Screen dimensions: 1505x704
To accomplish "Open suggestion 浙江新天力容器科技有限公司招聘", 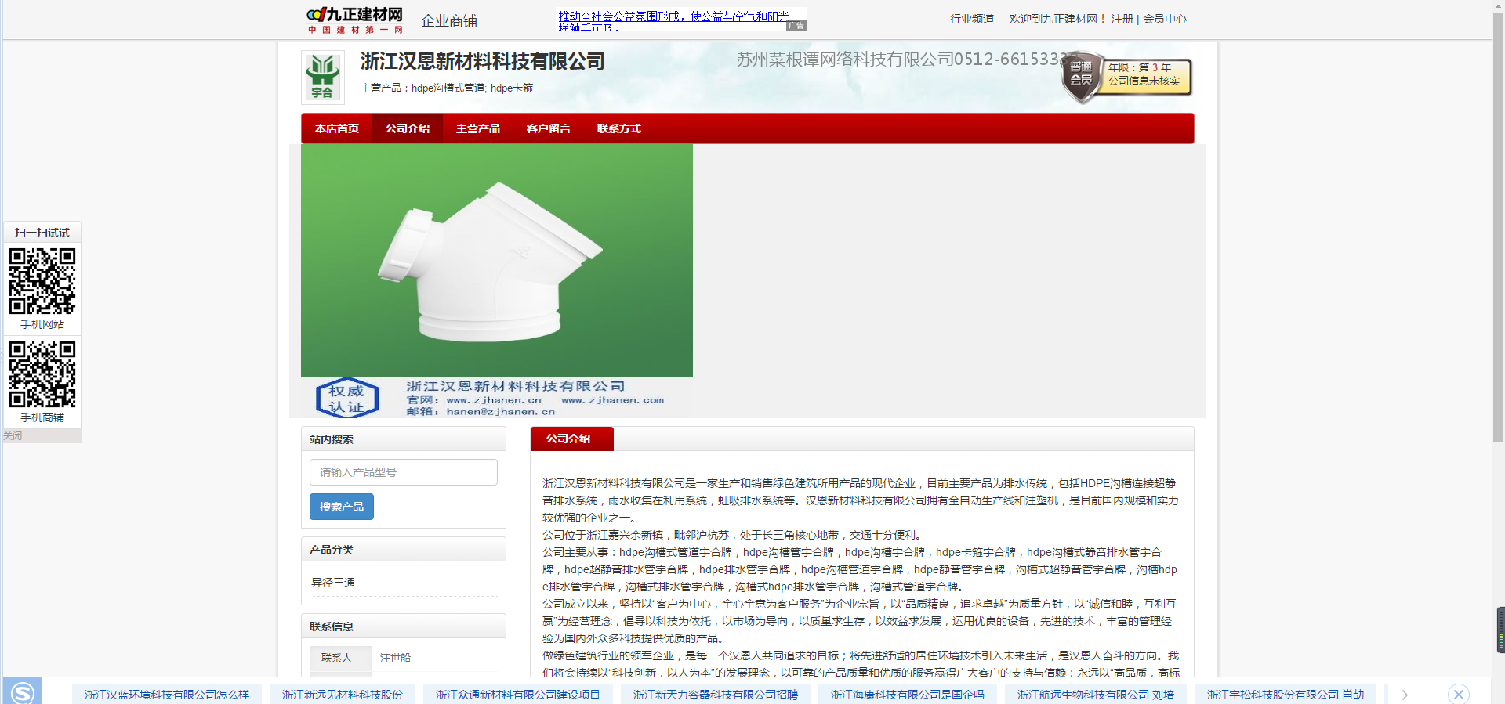I will [x=716, y=695].
